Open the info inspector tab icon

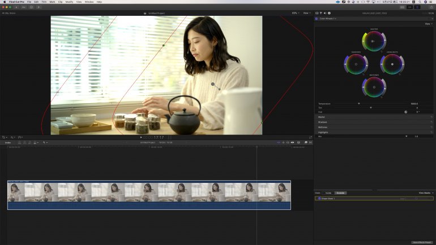pyautogui.click(x=329, y=12)
